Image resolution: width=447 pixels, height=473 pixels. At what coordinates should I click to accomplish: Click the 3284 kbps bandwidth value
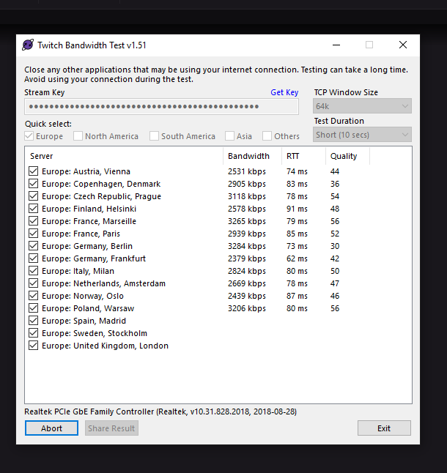click(247, 246)
